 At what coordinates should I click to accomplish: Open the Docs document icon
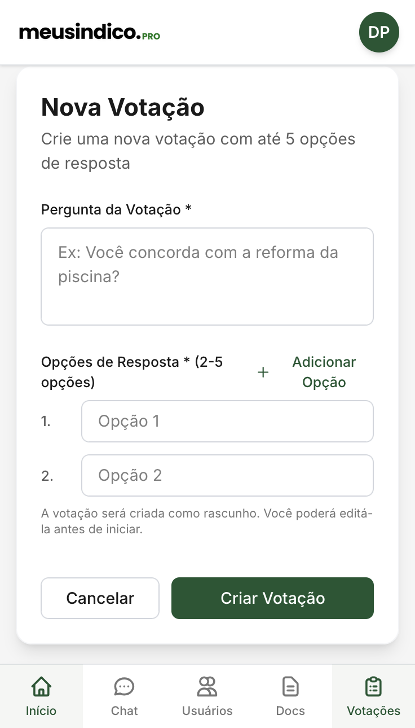(x=290, y=687)
